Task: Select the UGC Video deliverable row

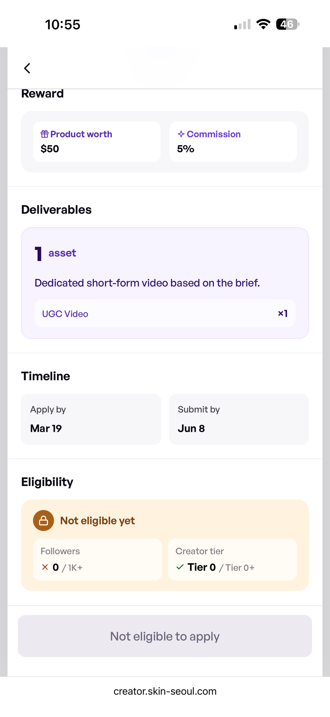Action: click(x=165, y=314)
